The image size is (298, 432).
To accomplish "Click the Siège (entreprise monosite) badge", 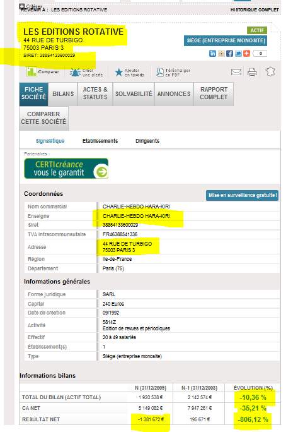I will coord(226,41).
